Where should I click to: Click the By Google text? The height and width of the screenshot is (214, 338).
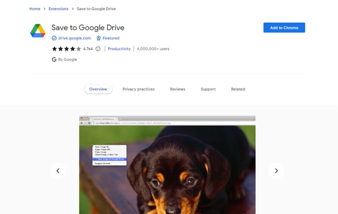[67, 59]
